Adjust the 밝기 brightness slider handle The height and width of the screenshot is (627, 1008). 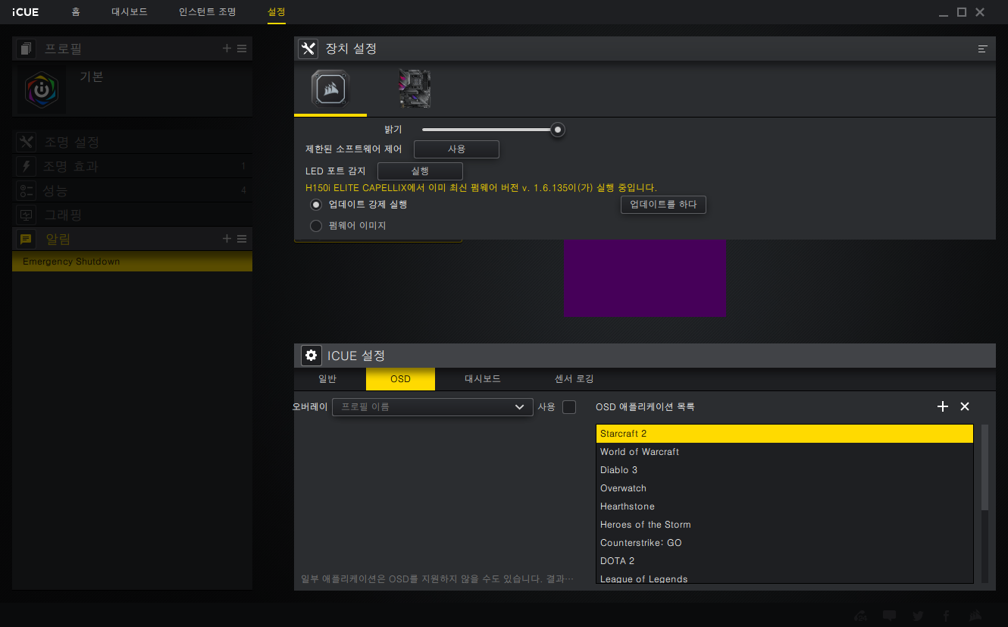[558, 130]
